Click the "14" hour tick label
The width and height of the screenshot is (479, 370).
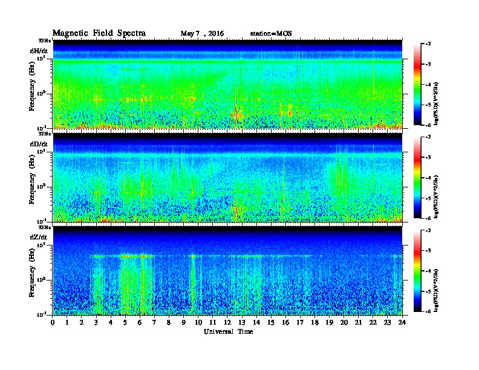256,322
